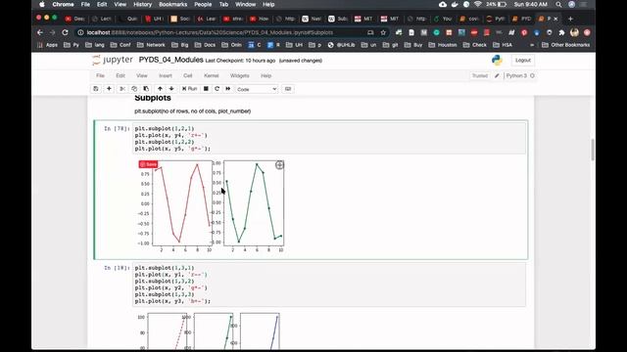Screen dimensions: 627x352
Task: Open the Jupyter Insert menu
Action: [166, 75]
